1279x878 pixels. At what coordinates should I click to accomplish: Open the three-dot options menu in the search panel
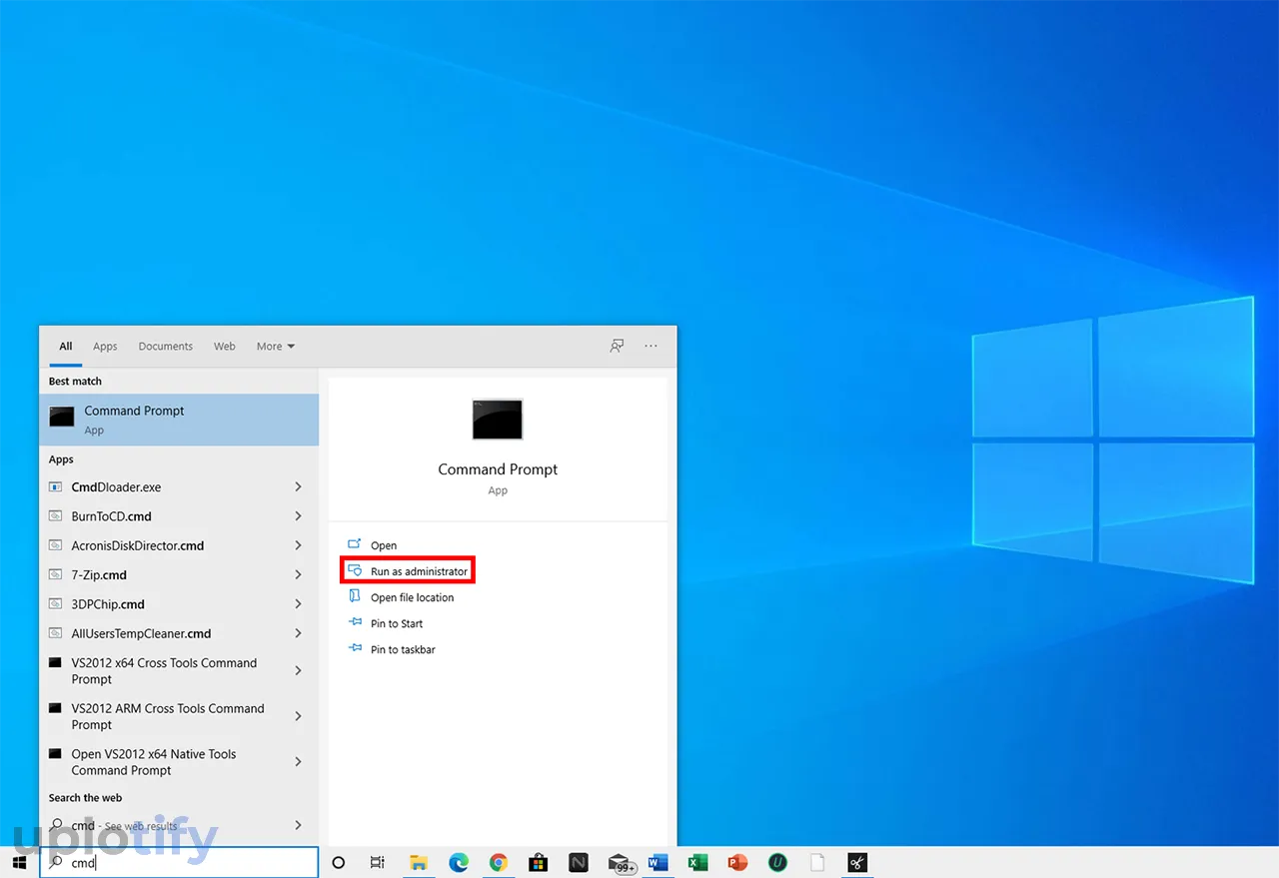pos(651,346)
